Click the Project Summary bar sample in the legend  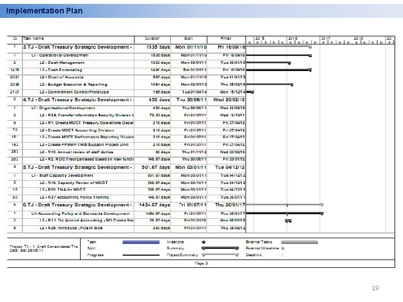coord(221,255)
